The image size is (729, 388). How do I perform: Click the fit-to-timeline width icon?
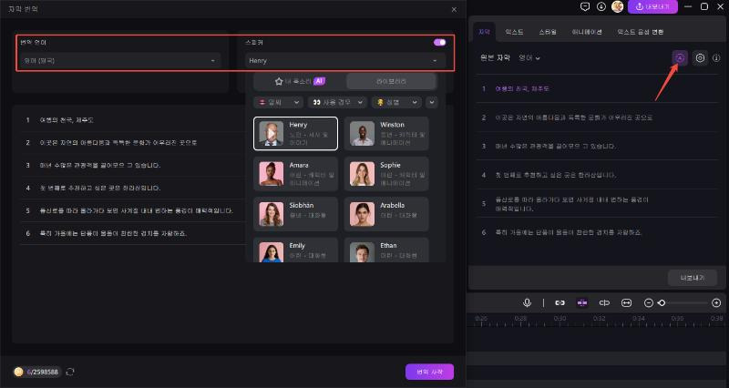click(x=626, y=303)
